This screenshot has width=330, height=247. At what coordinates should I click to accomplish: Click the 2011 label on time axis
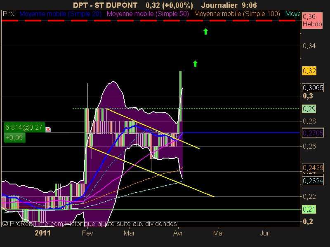pos(43,233)
